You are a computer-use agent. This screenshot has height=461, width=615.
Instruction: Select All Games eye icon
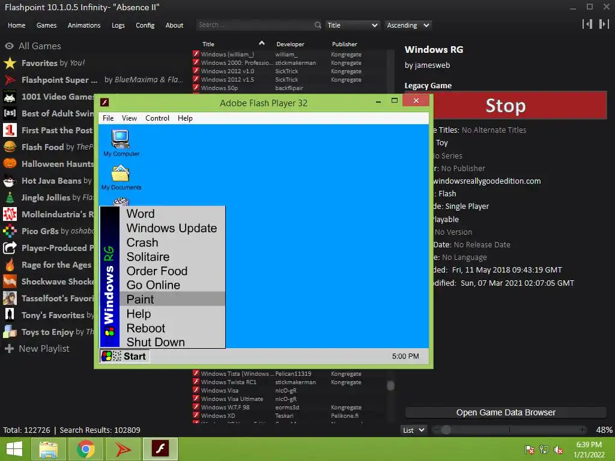pyautogui.click(x=10, y=46)
